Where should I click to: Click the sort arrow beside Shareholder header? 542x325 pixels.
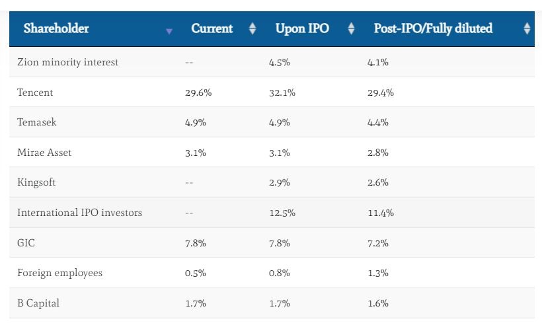click(170, 30)
